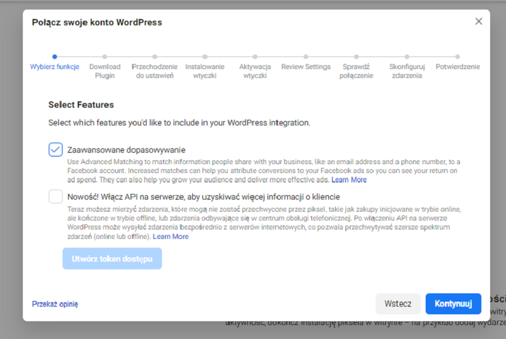This screenshot has width=506, height=339.
Task: Open Przekaż opinię feedback link
Action: [x=55, y=304]
